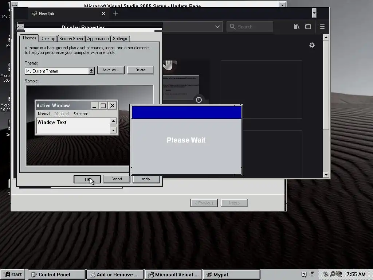
Task: Click the Selected item in sample menu
Action: point(81,114)
